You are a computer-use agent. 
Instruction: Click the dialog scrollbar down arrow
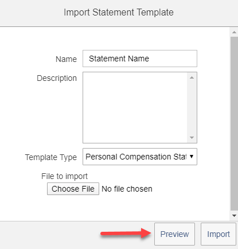[x=234, y=216]
